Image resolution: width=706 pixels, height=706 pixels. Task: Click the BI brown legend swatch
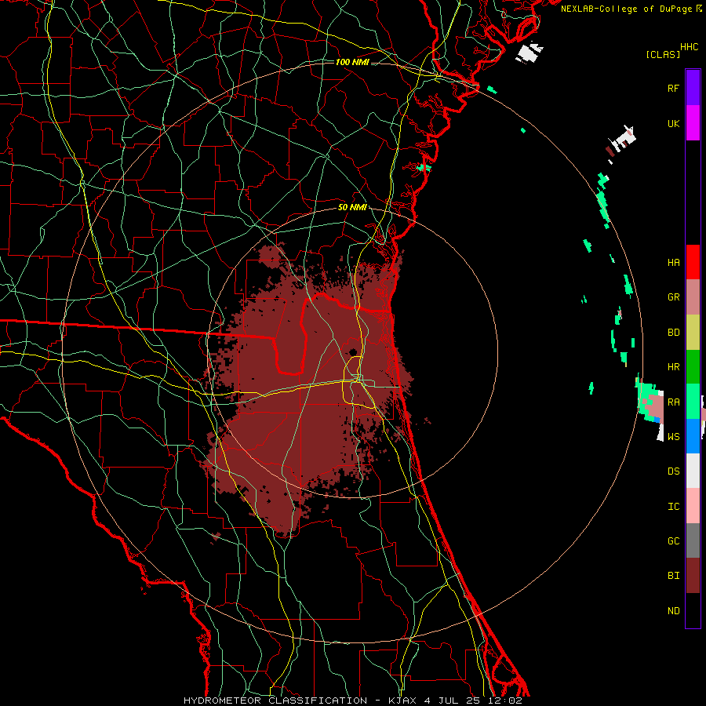pos(693,576)
